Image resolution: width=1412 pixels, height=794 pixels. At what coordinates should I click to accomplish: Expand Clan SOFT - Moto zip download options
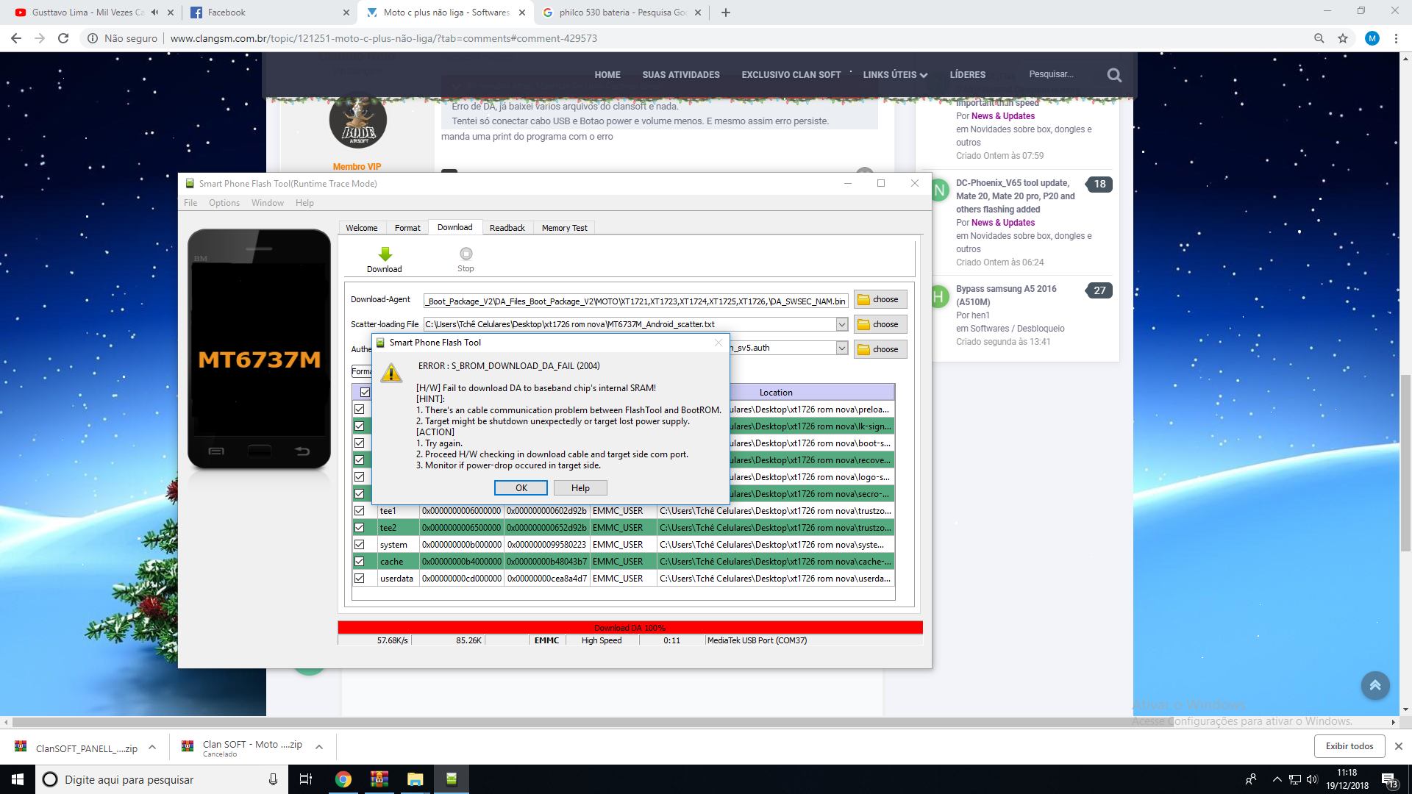tap(319, 747)
